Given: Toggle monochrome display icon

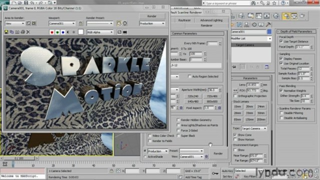Looking at the screenshot, I should click(74, 32).
